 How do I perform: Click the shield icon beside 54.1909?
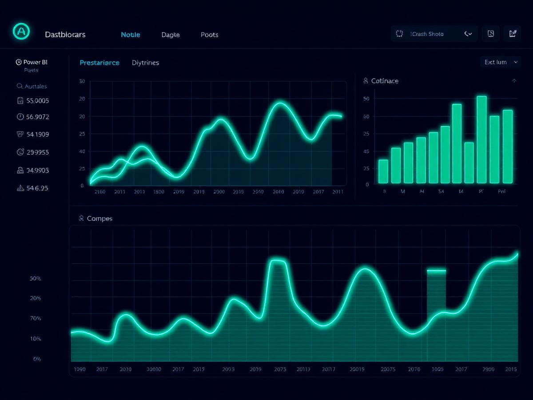[20, 134]
